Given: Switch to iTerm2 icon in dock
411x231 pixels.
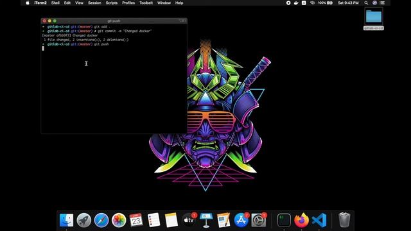Looking at the screenshot, I should (284, 220).
